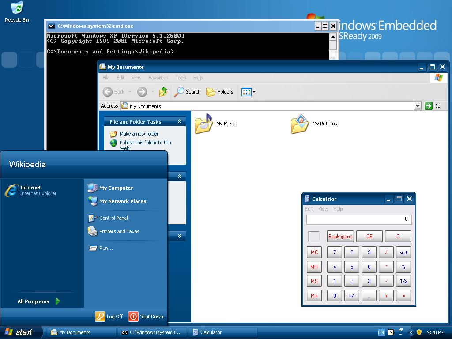The height and width of the screenshot is (339, 452).
Task: Toggle the Folders pane button
Action: point(220,92)
